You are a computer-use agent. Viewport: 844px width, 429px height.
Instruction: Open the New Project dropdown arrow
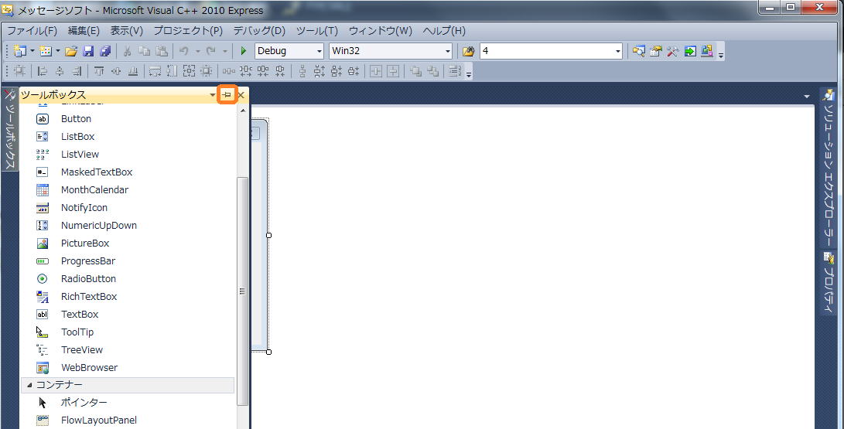[32, 51]
